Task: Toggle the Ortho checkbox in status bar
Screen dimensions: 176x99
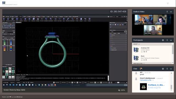Action: [67, 82]
